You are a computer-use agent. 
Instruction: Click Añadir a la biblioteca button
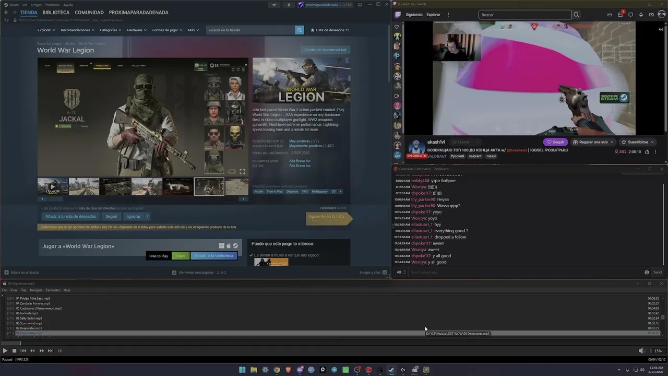click(214, 256)
